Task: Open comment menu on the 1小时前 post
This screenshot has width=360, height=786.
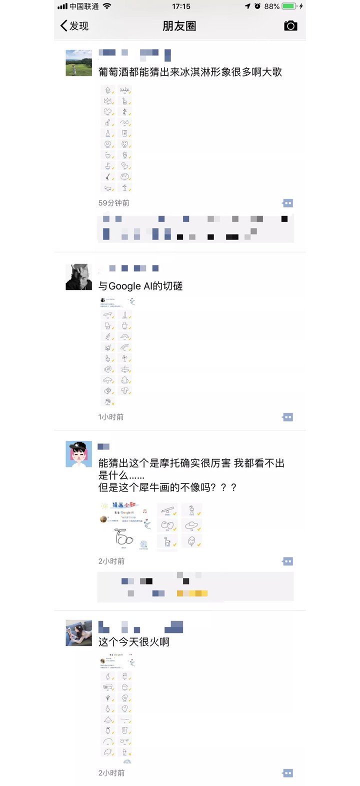Action: tap(287, 417)
